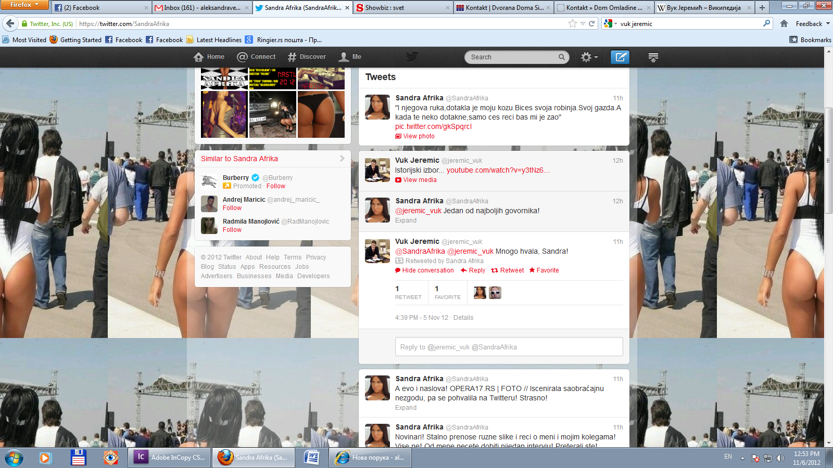This screenshot has height=468, width=833.
Task: Reload page using the refresh icon
Action: click(591, 23)
